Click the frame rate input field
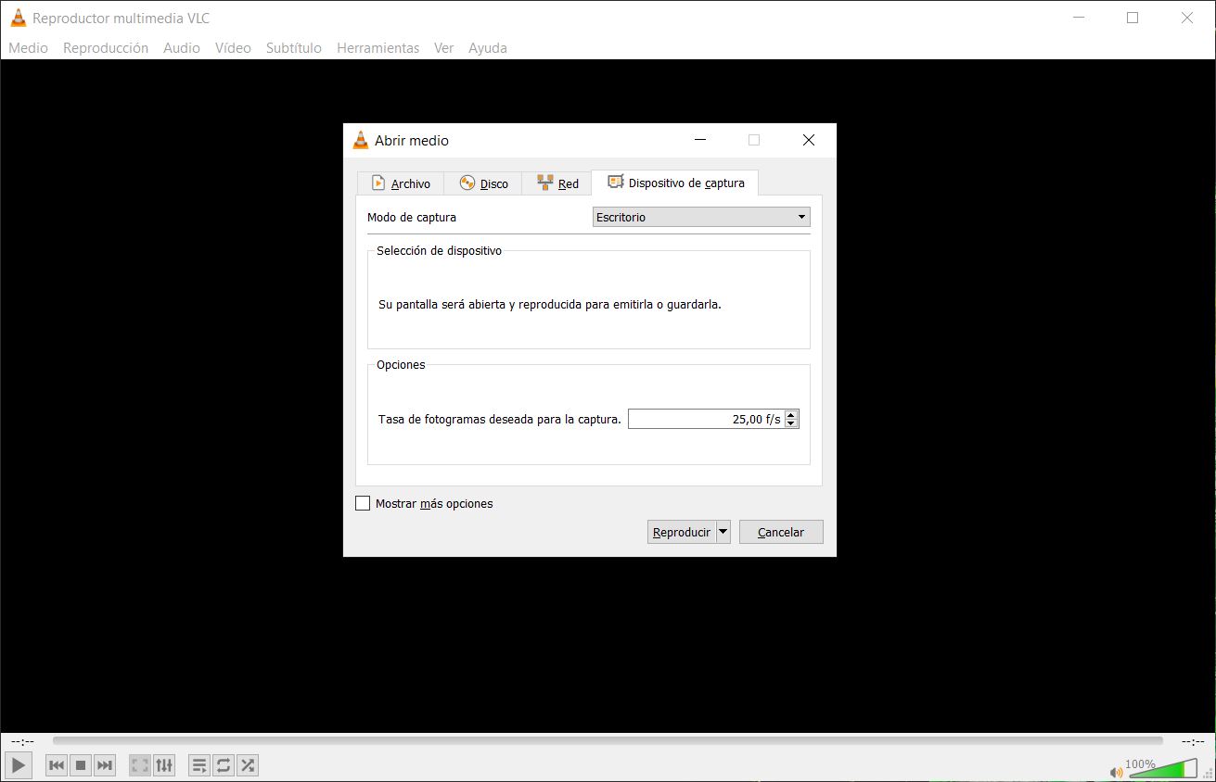Screen dimensions: 1216x782 click(x=705, y=420)
